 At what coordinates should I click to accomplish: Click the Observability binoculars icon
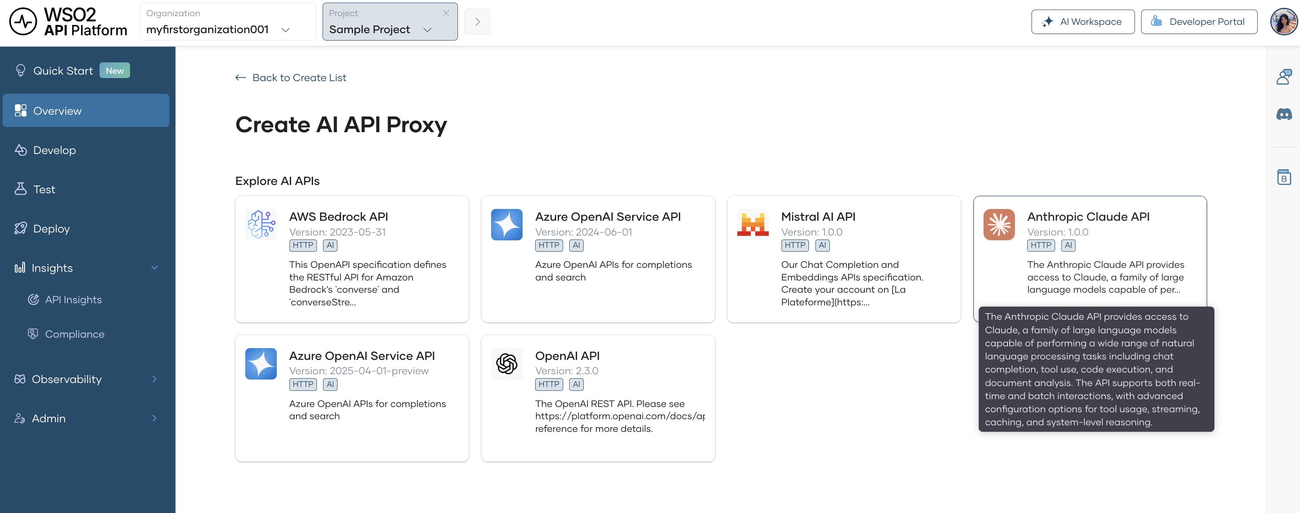[x=20, y=379]
